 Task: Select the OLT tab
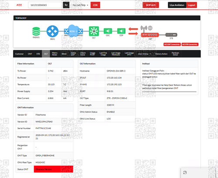[x=46, y=54]
